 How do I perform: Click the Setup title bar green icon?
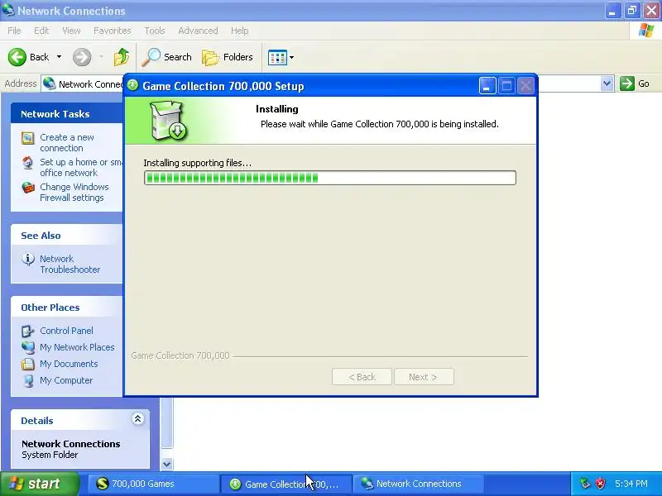click(x=132, y=85)
